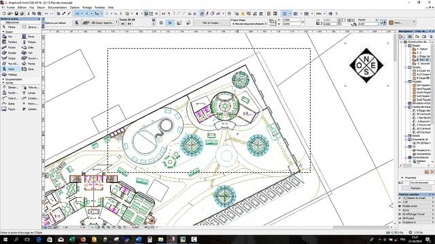Open Calculator from the taskbar
Viewport: 435px width, 244px height.
pos(150,239)
